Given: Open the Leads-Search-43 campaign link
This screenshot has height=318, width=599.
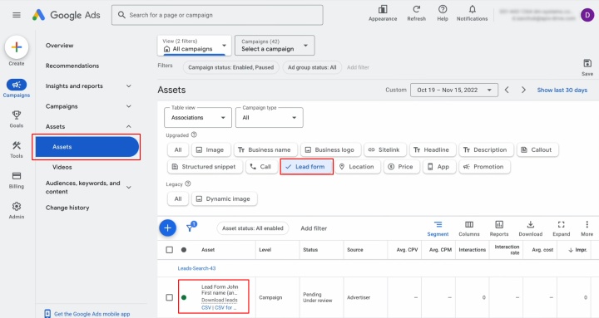Looking at the screenshot, I should (x=196, y=268).
